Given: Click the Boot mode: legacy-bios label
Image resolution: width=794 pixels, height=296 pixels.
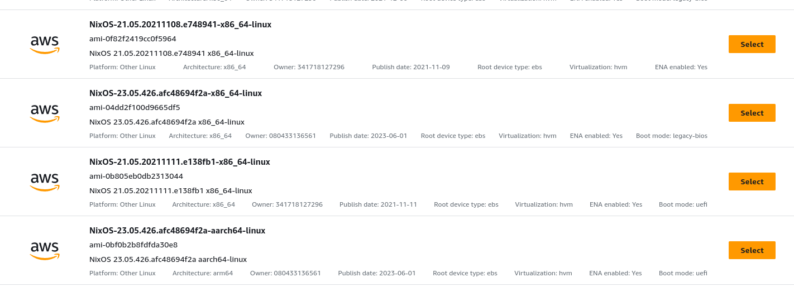Looking at the screenshot, I should click(672, 136).
